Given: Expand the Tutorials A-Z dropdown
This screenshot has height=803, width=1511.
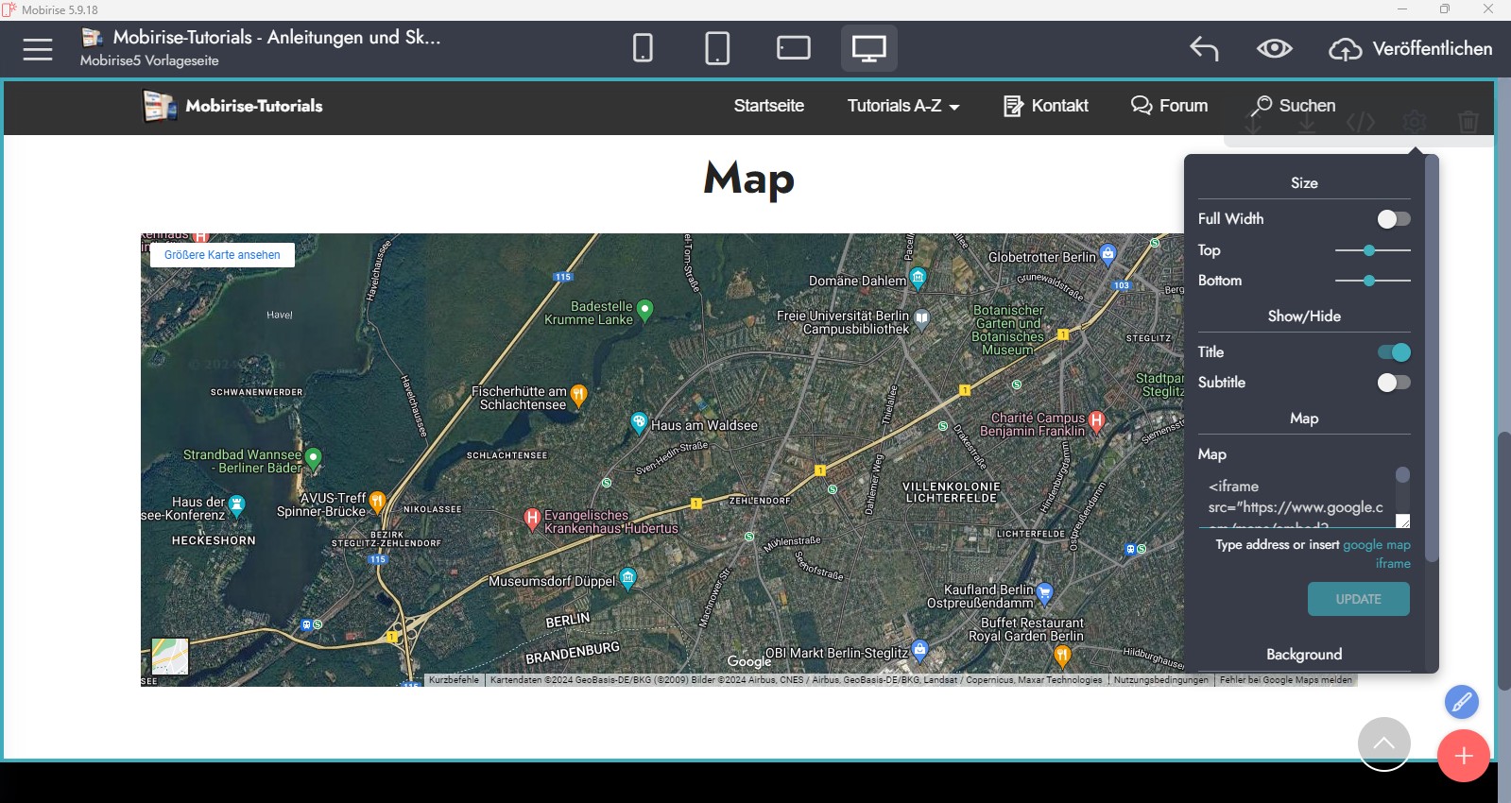Looking at the screenshot, I should click(x=902, y=106).
